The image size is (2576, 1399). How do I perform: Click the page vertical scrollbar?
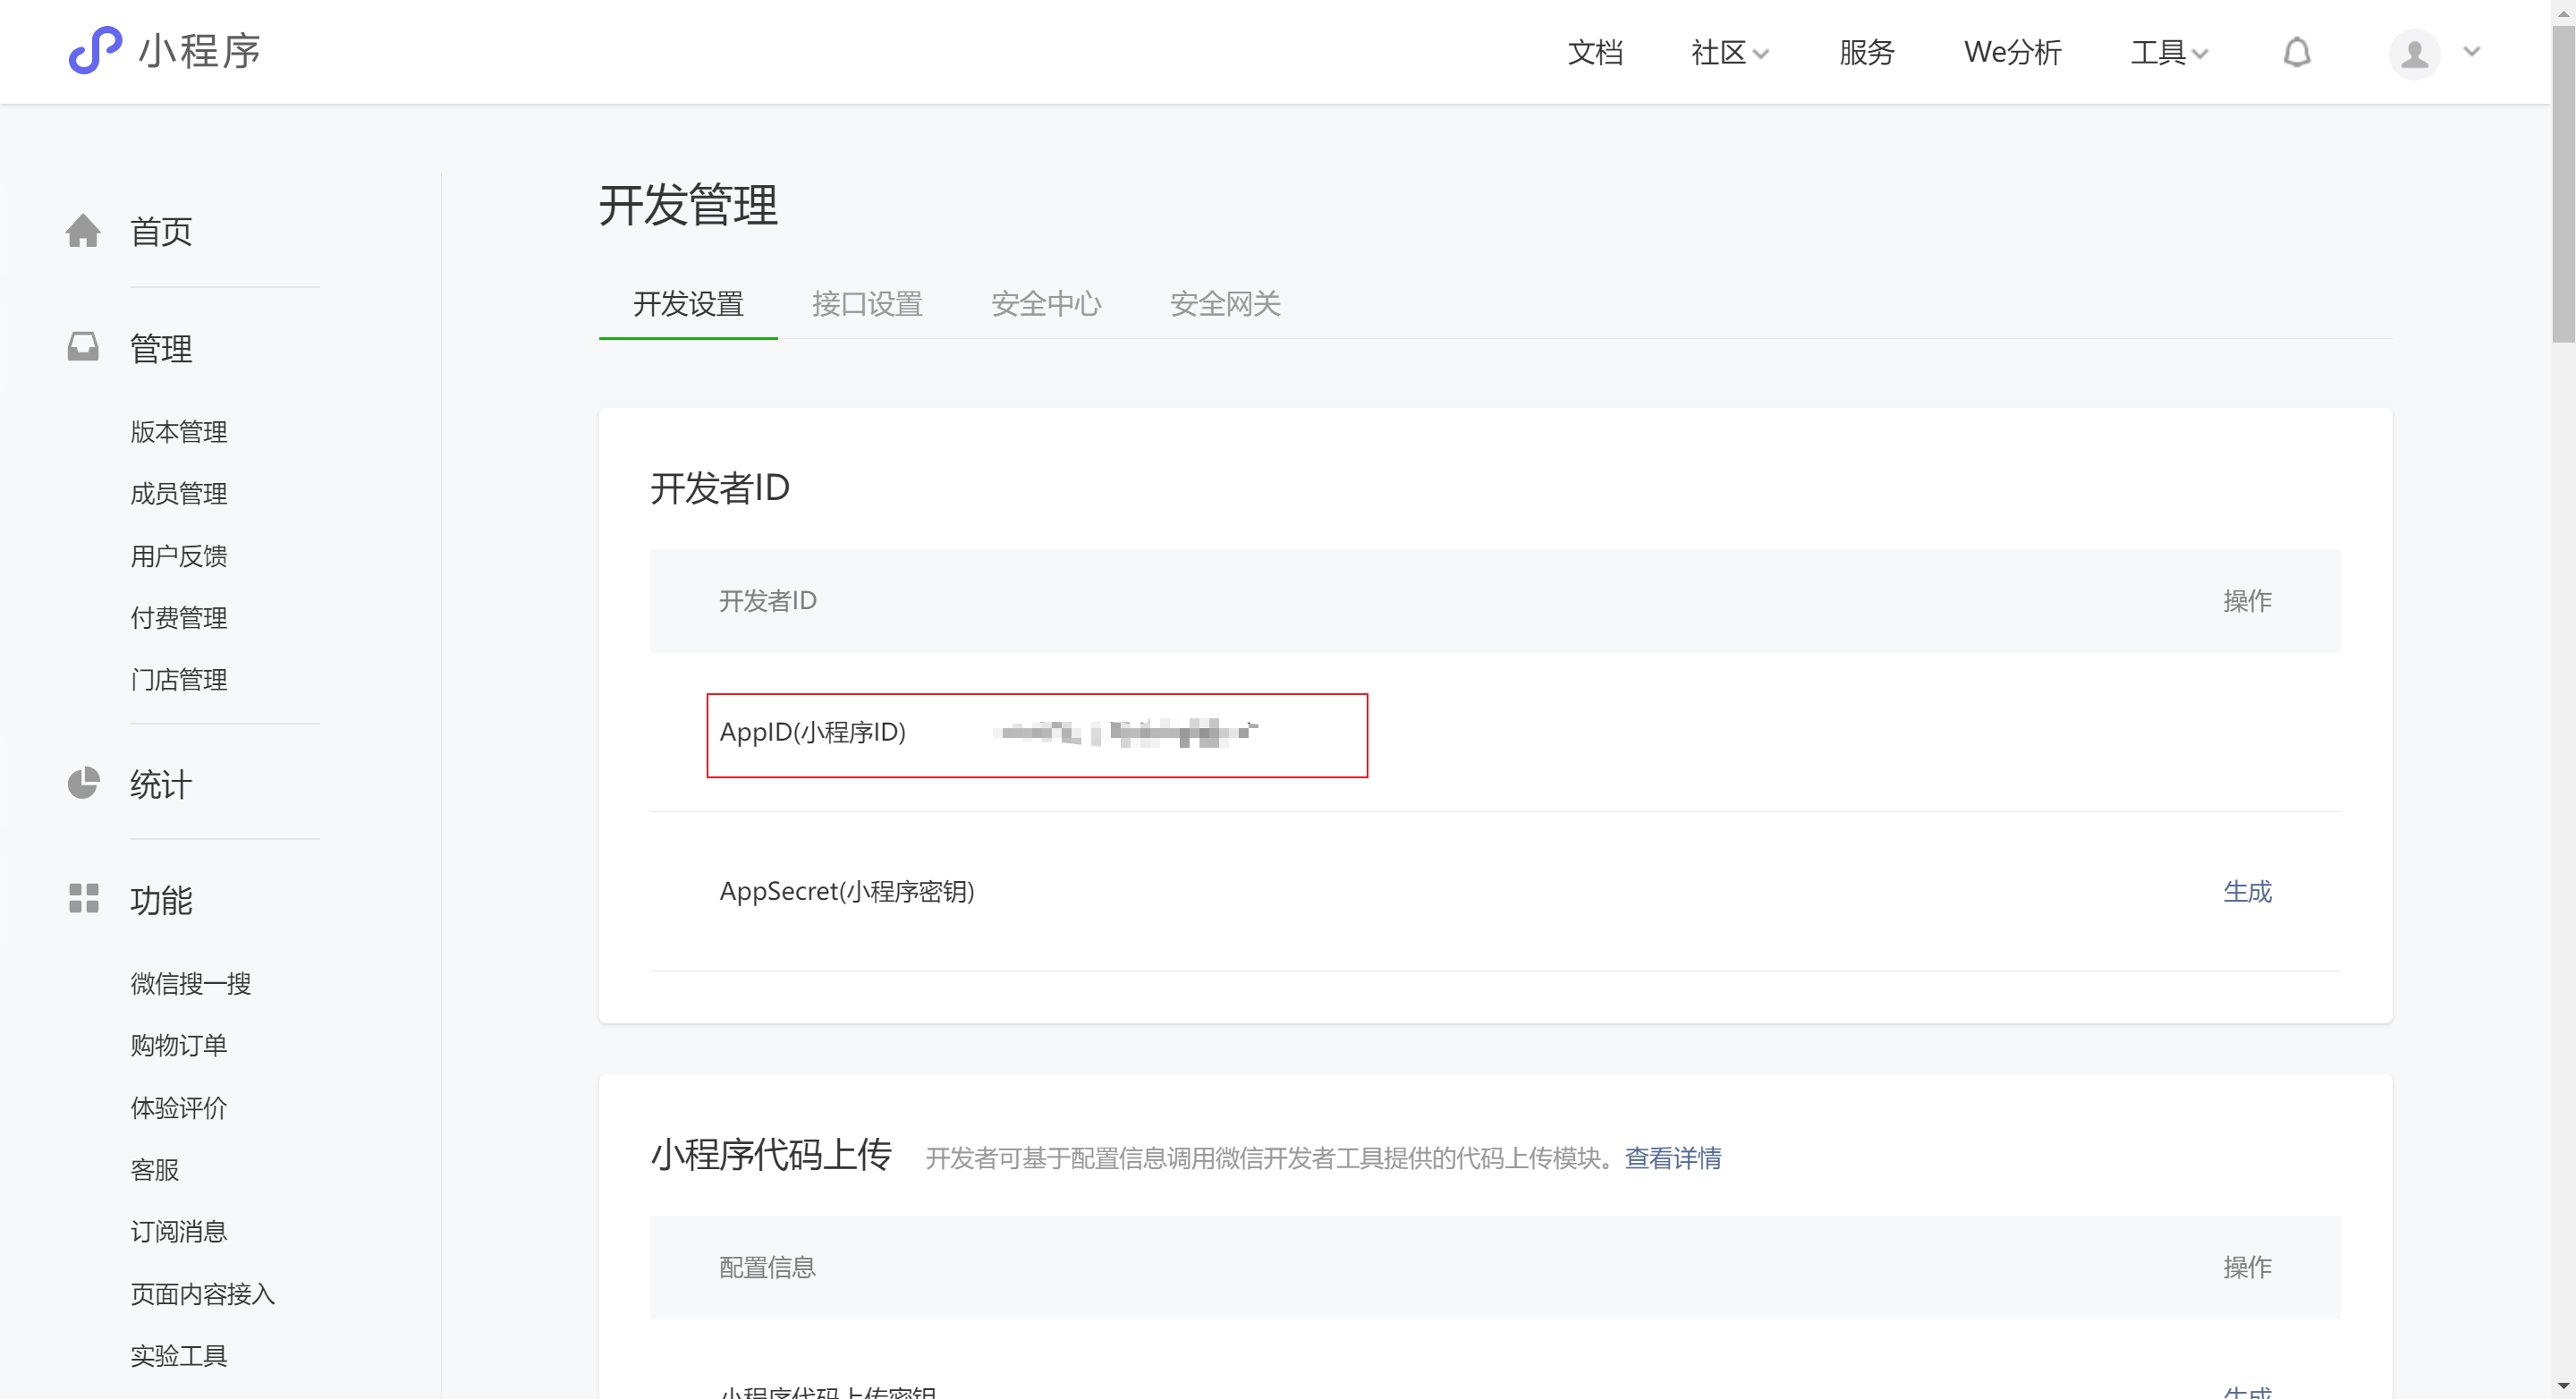click(2563, 186)
